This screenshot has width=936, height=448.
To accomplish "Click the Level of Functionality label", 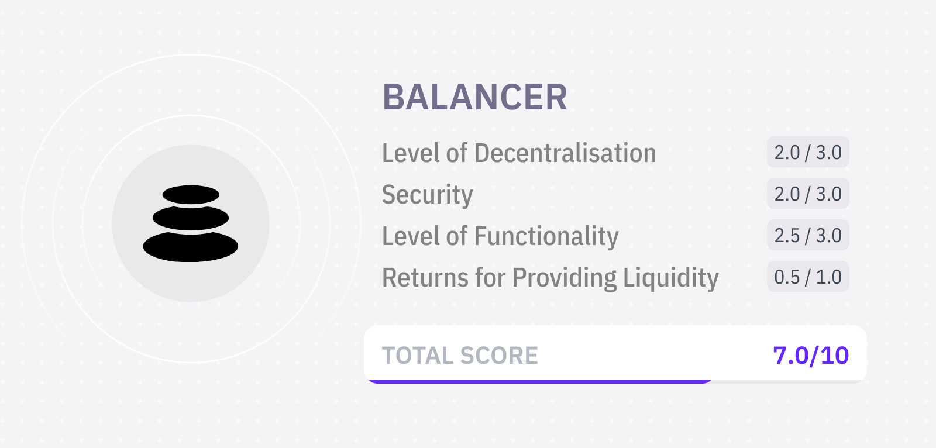I will click(500, 236).
